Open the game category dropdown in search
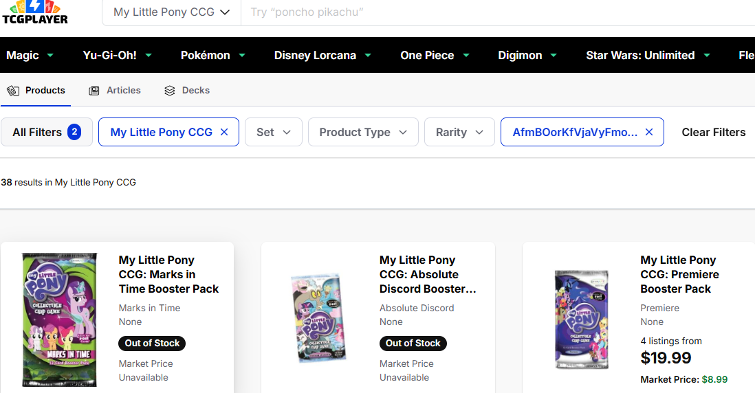 click(x=171, y=12)
